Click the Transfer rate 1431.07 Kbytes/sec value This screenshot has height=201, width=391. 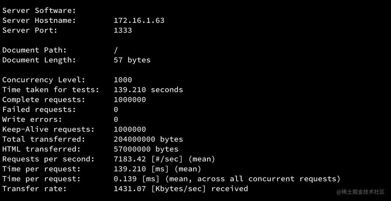[x=181, y=189]
